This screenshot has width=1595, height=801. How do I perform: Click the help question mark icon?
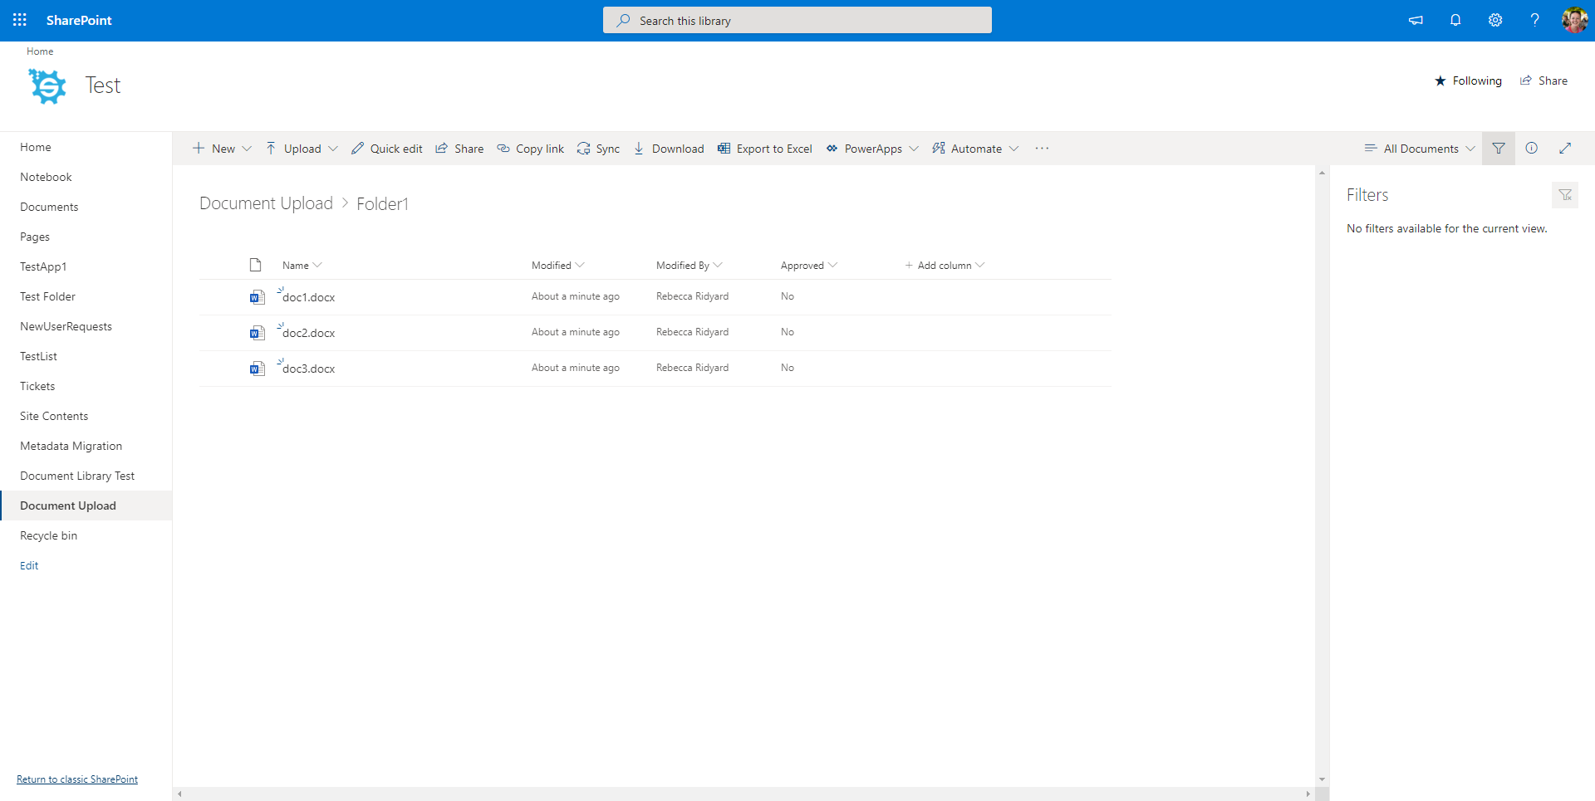coord(1535,20)
